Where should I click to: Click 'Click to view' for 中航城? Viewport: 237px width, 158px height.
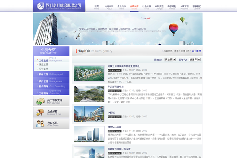(114, 117)
